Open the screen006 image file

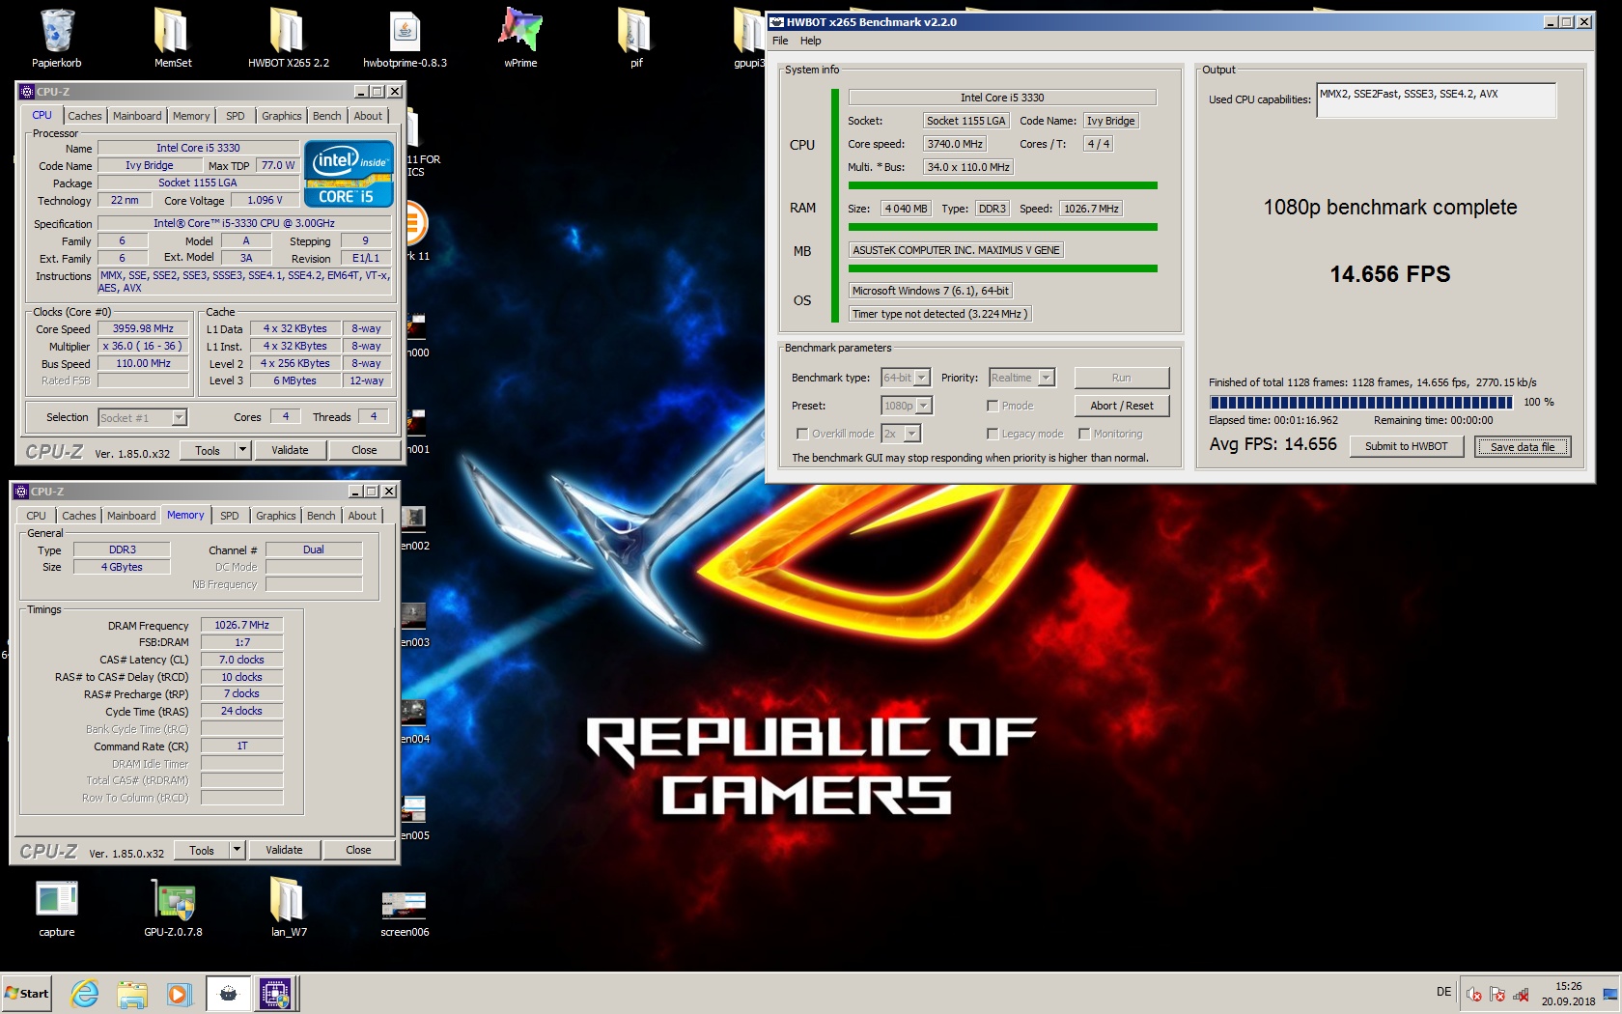(405, 914)
